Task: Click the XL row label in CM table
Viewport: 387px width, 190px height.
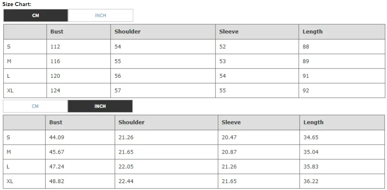Action: coord(10,91)
